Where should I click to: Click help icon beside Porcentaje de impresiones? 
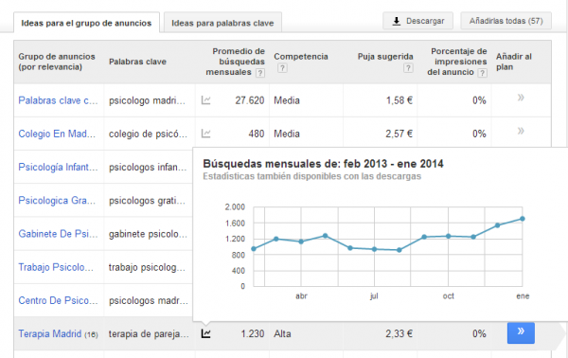[x=482, y=73]
